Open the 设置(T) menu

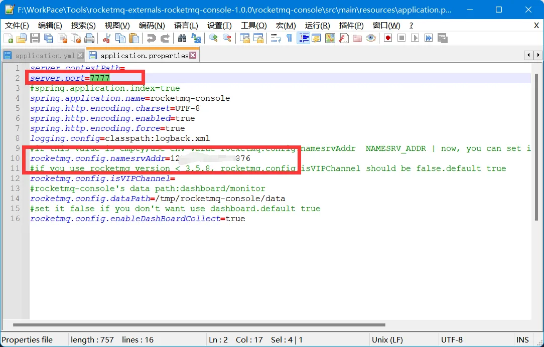point(219,26)
